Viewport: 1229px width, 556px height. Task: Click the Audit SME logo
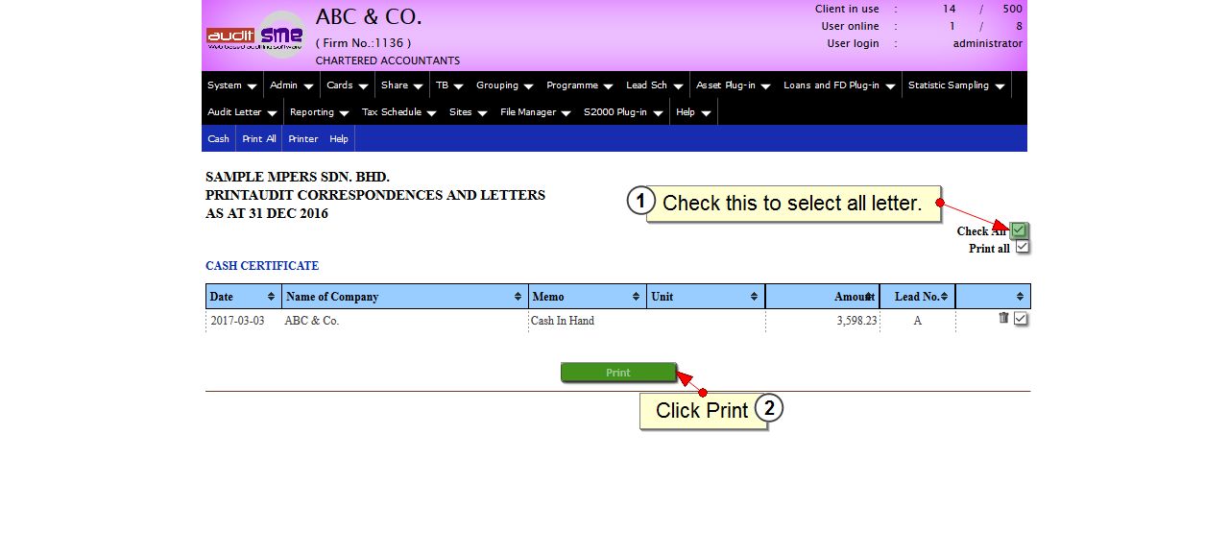(255, 36)
